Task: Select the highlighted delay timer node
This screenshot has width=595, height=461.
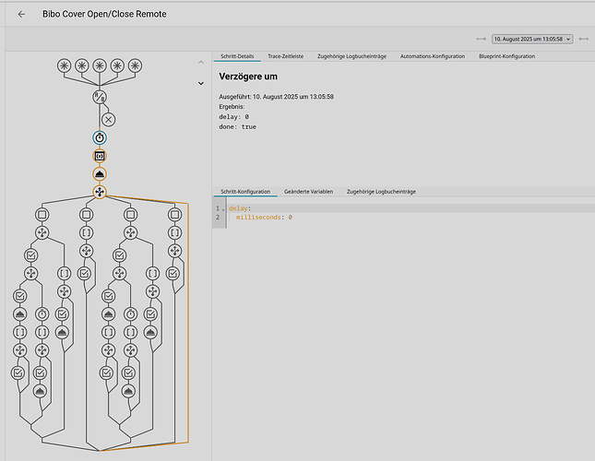Action: point(100,137)
